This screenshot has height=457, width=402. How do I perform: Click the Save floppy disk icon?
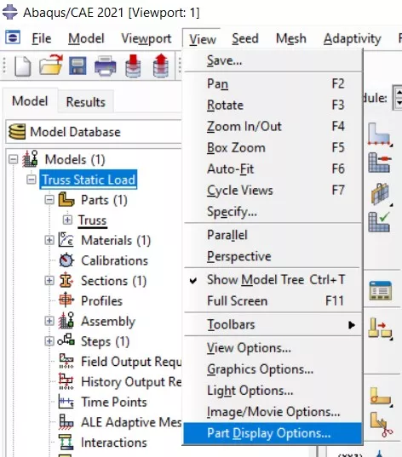click(x=78, y=66)
